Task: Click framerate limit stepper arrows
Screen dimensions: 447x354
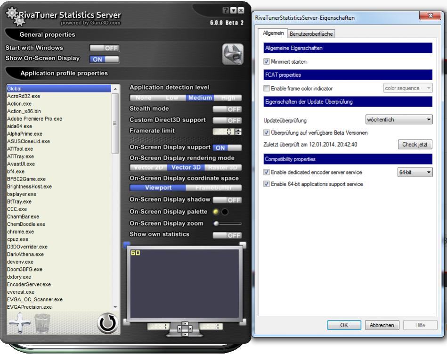Action: [239, 132]
